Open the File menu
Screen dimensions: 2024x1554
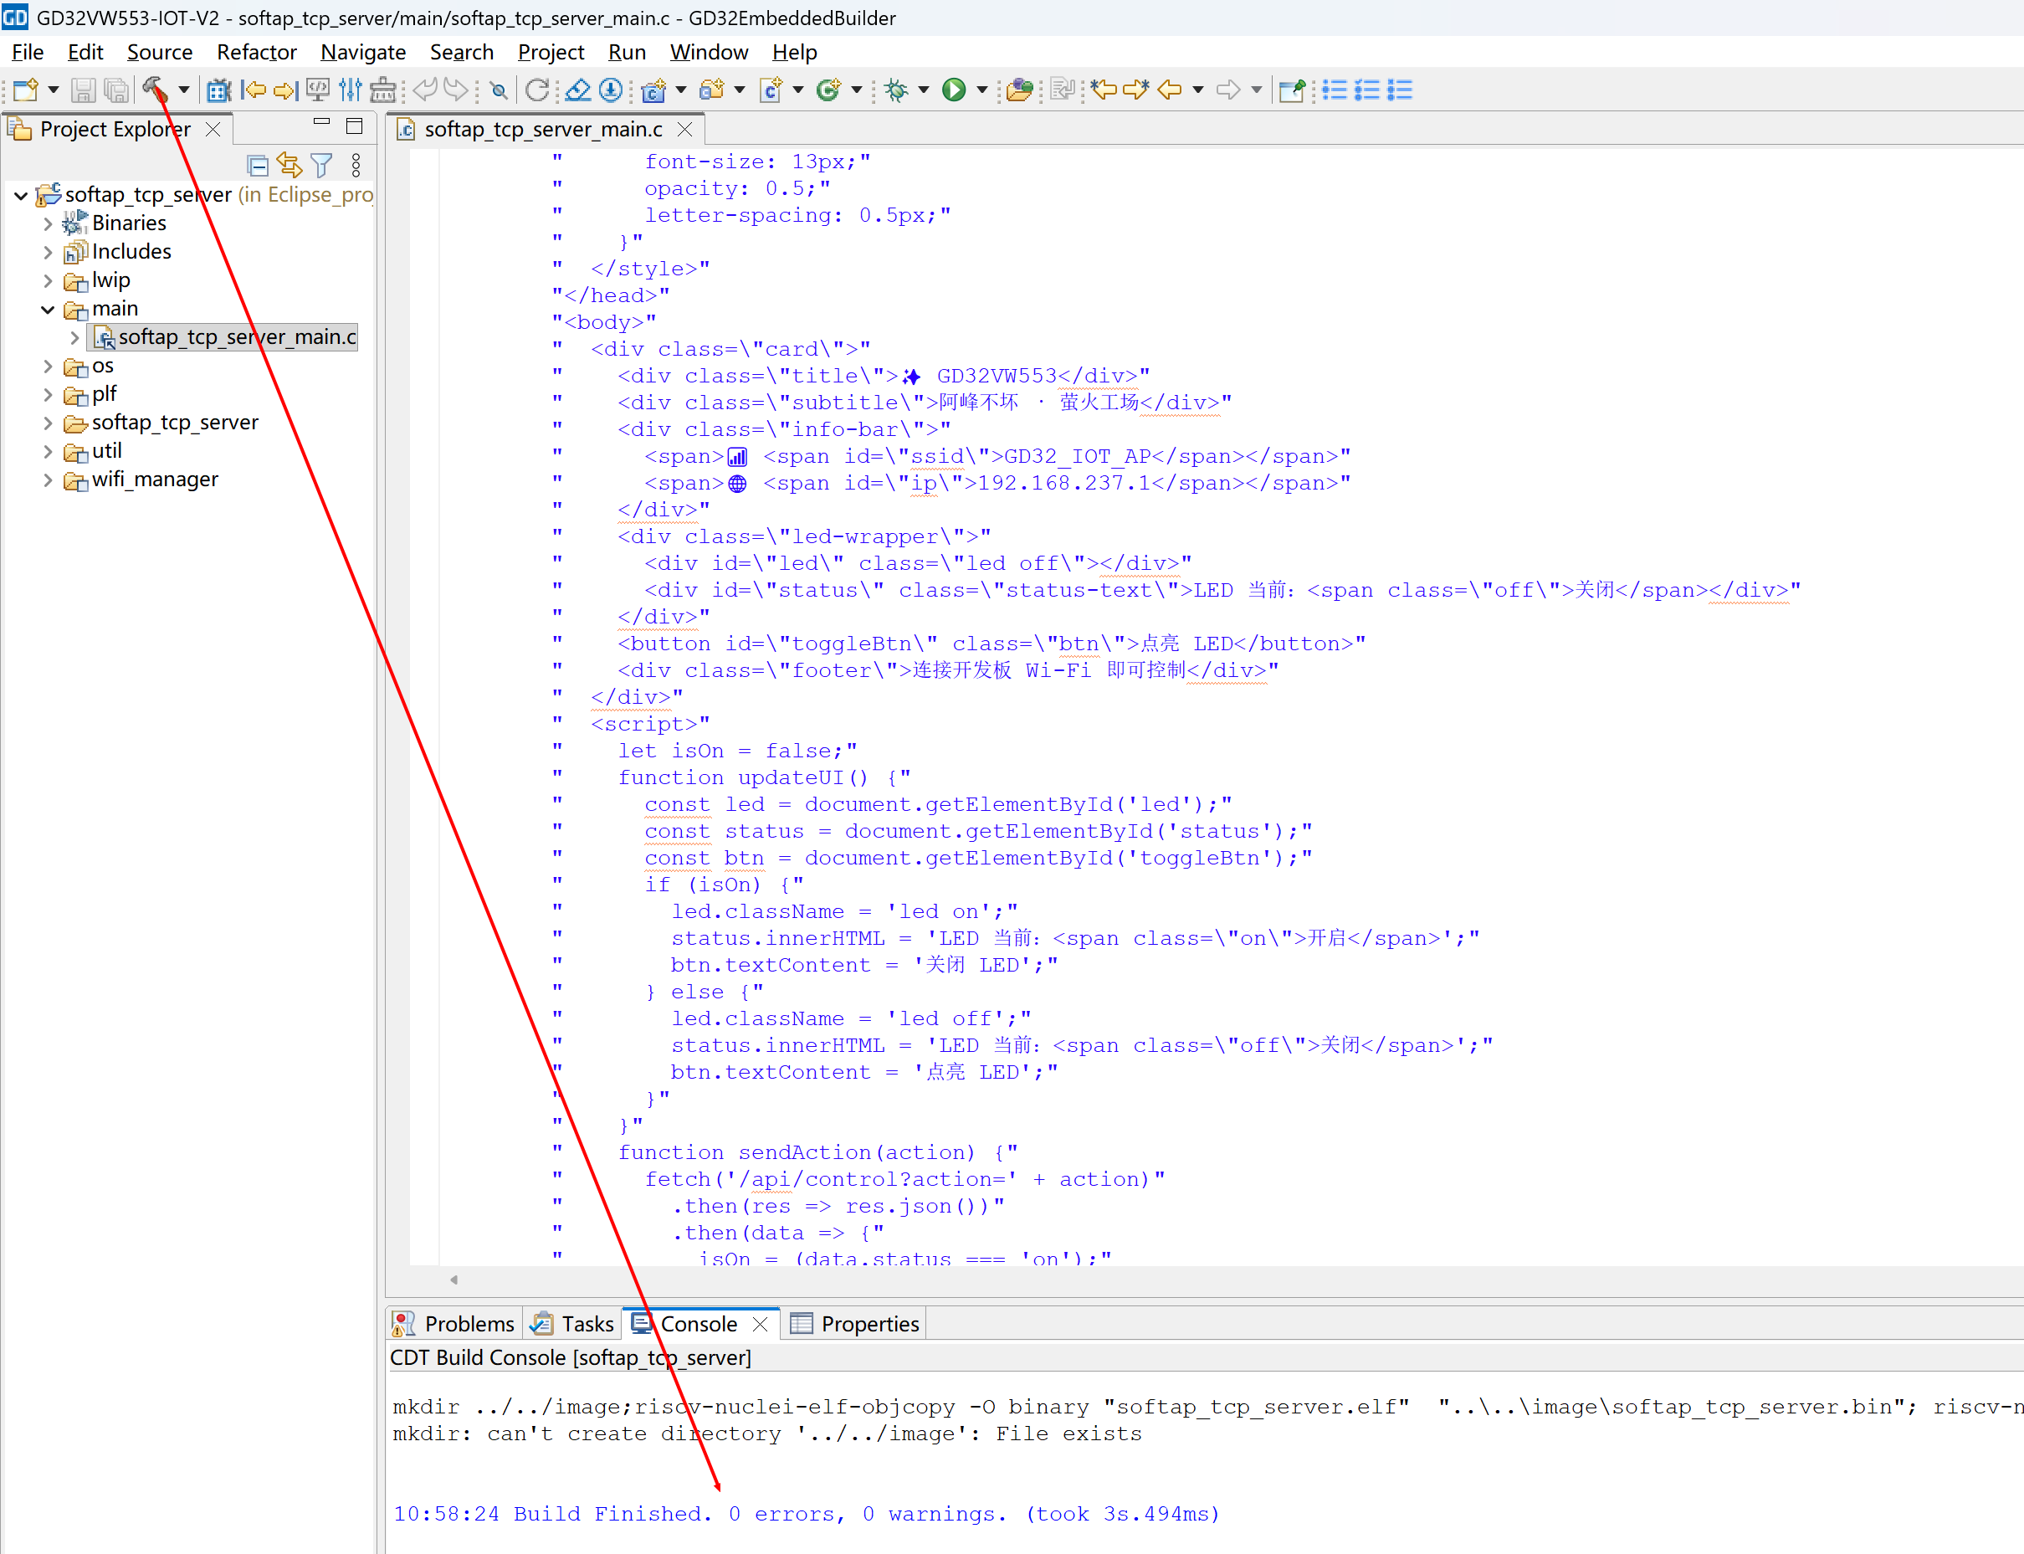click(x=28, y=52)
